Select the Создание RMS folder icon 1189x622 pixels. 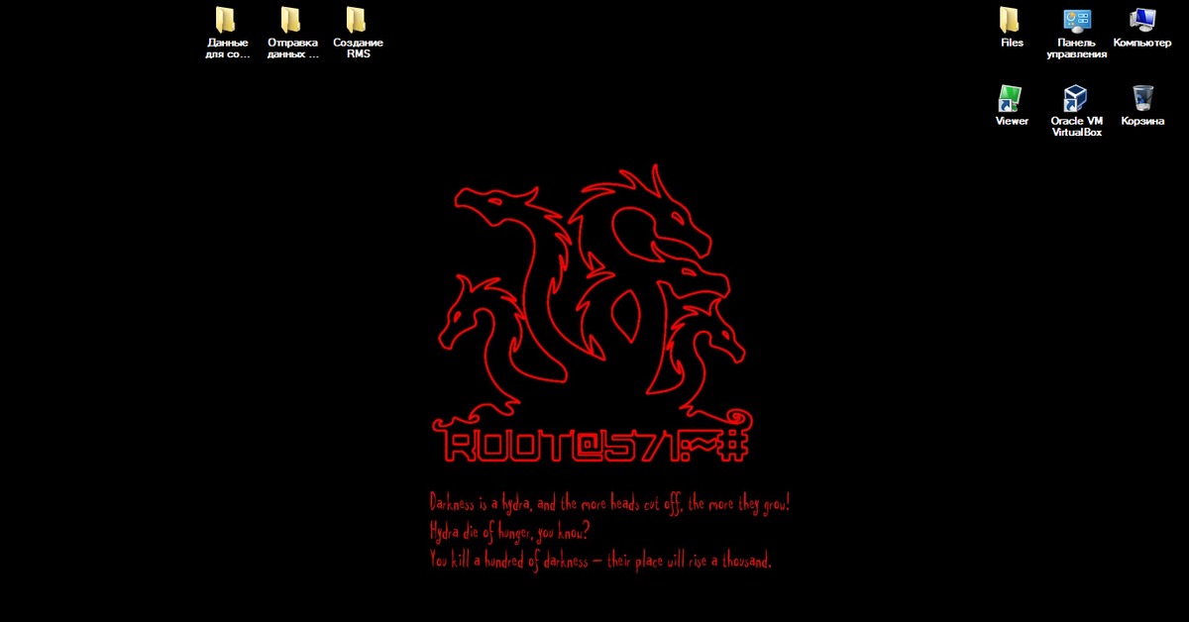click(x=357, y=20)
